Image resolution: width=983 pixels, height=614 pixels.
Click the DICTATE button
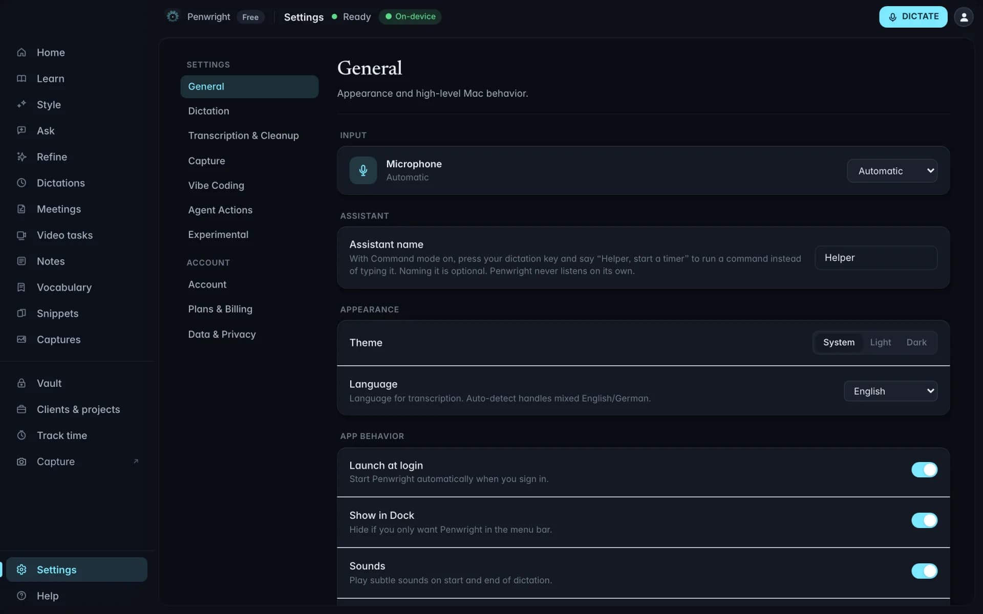point(913,17)
